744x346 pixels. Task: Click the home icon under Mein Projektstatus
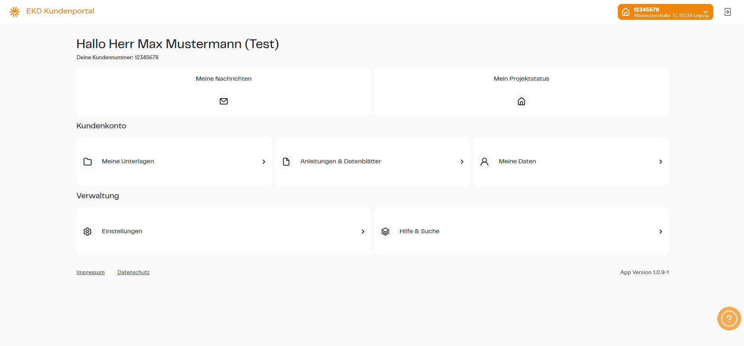521,101
